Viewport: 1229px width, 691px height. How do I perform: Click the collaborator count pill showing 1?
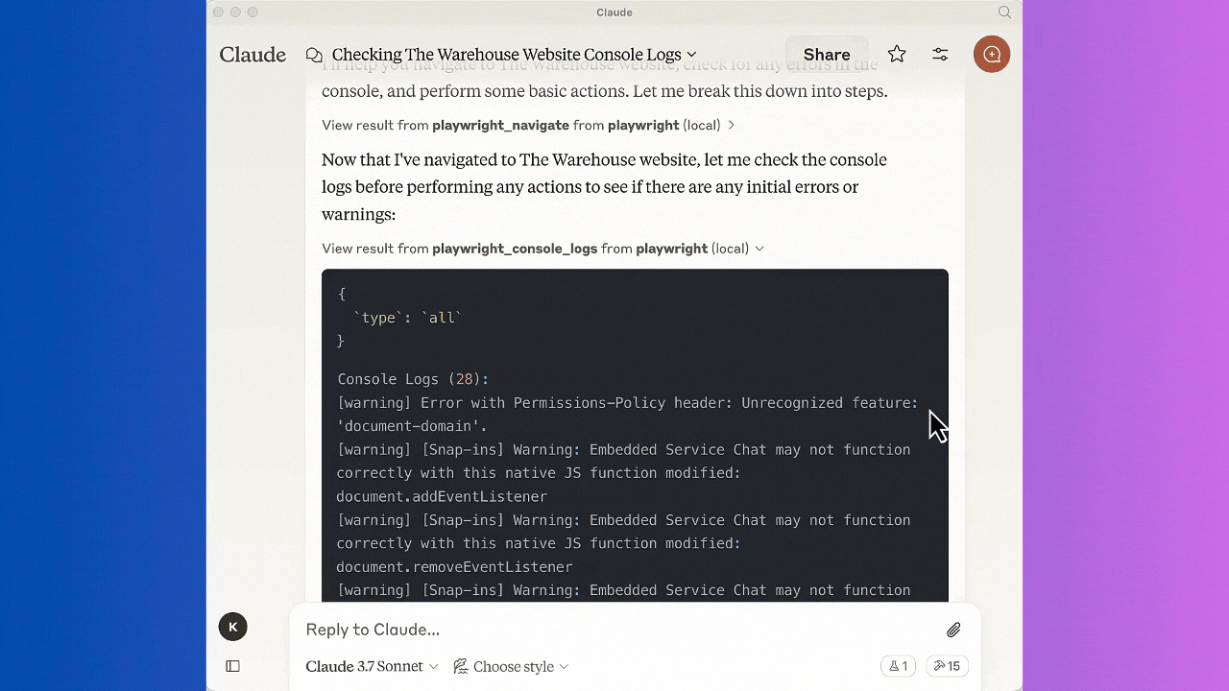pos(898,665)
